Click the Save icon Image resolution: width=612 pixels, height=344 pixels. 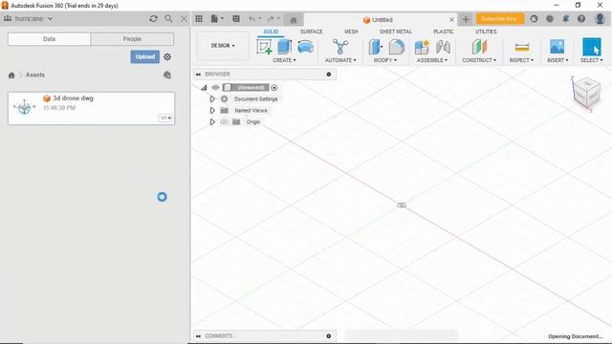click(236, 19)
